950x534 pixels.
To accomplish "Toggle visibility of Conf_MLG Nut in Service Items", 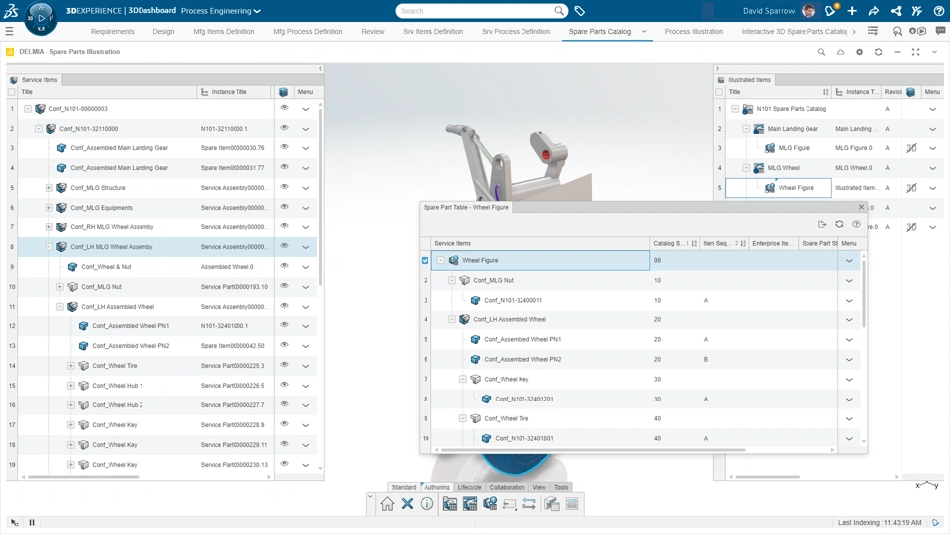I will point(284,285).
